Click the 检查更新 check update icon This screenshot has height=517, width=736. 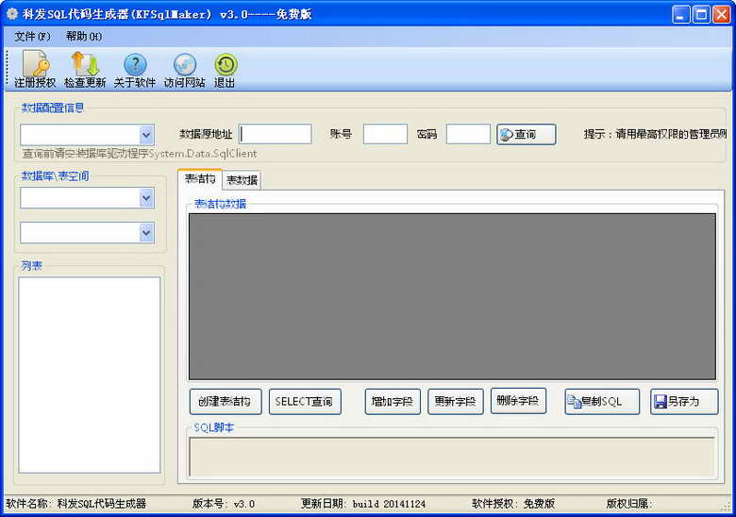coord(85,70)
